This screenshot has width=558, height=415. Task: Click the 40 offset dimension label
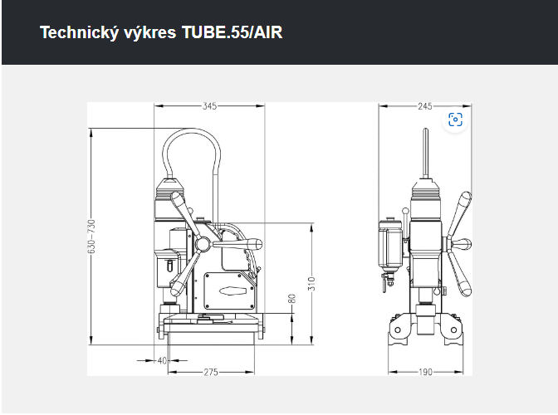pyautogui.click(x=162, y=360)
